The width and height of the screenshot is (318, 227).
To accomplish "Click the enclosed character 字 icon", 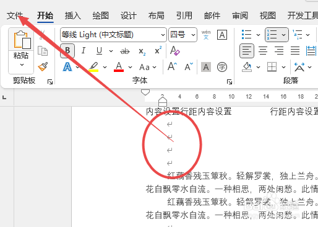I will tap(222, 67).
